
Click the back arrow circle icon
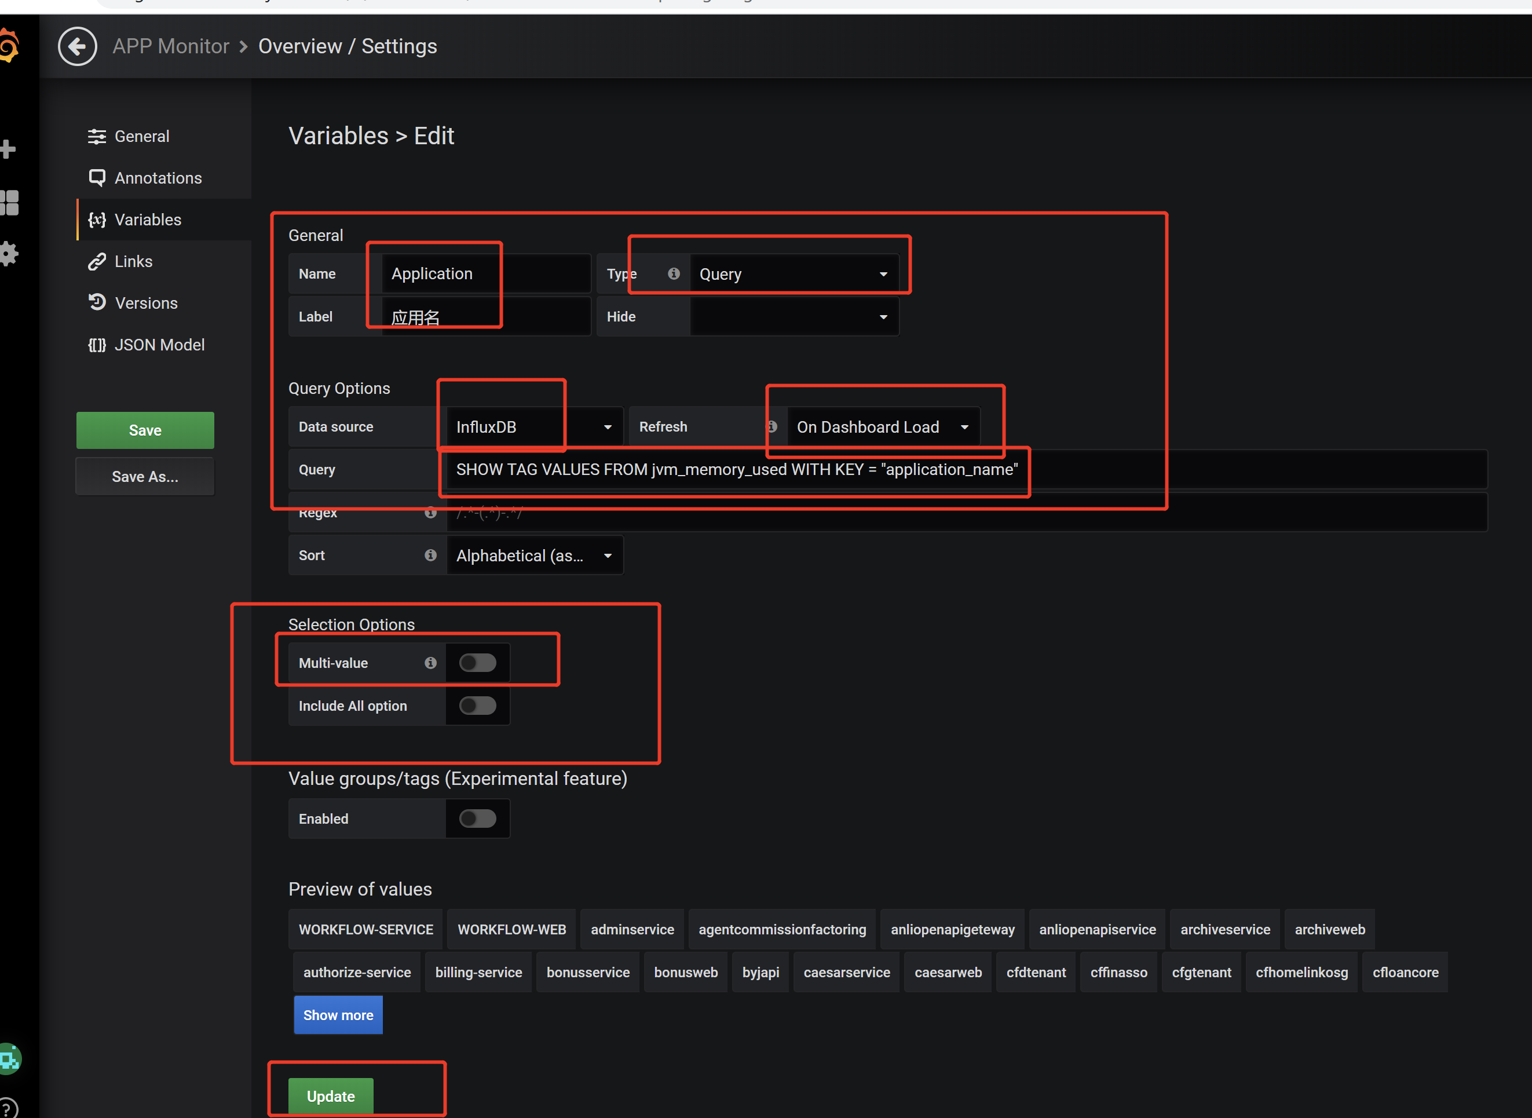(x=77, y=47)
